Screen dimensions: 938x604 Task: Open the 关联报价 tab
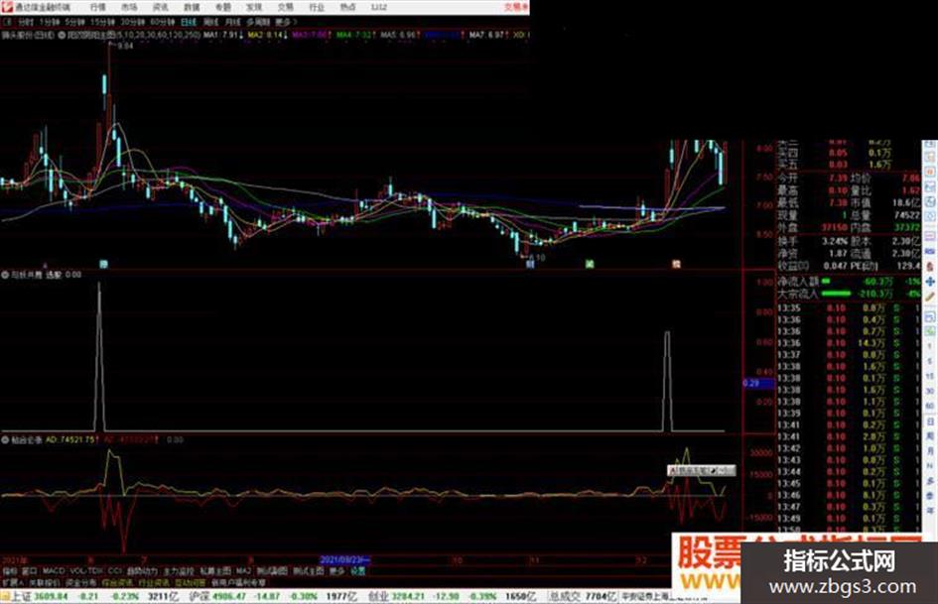45,582
